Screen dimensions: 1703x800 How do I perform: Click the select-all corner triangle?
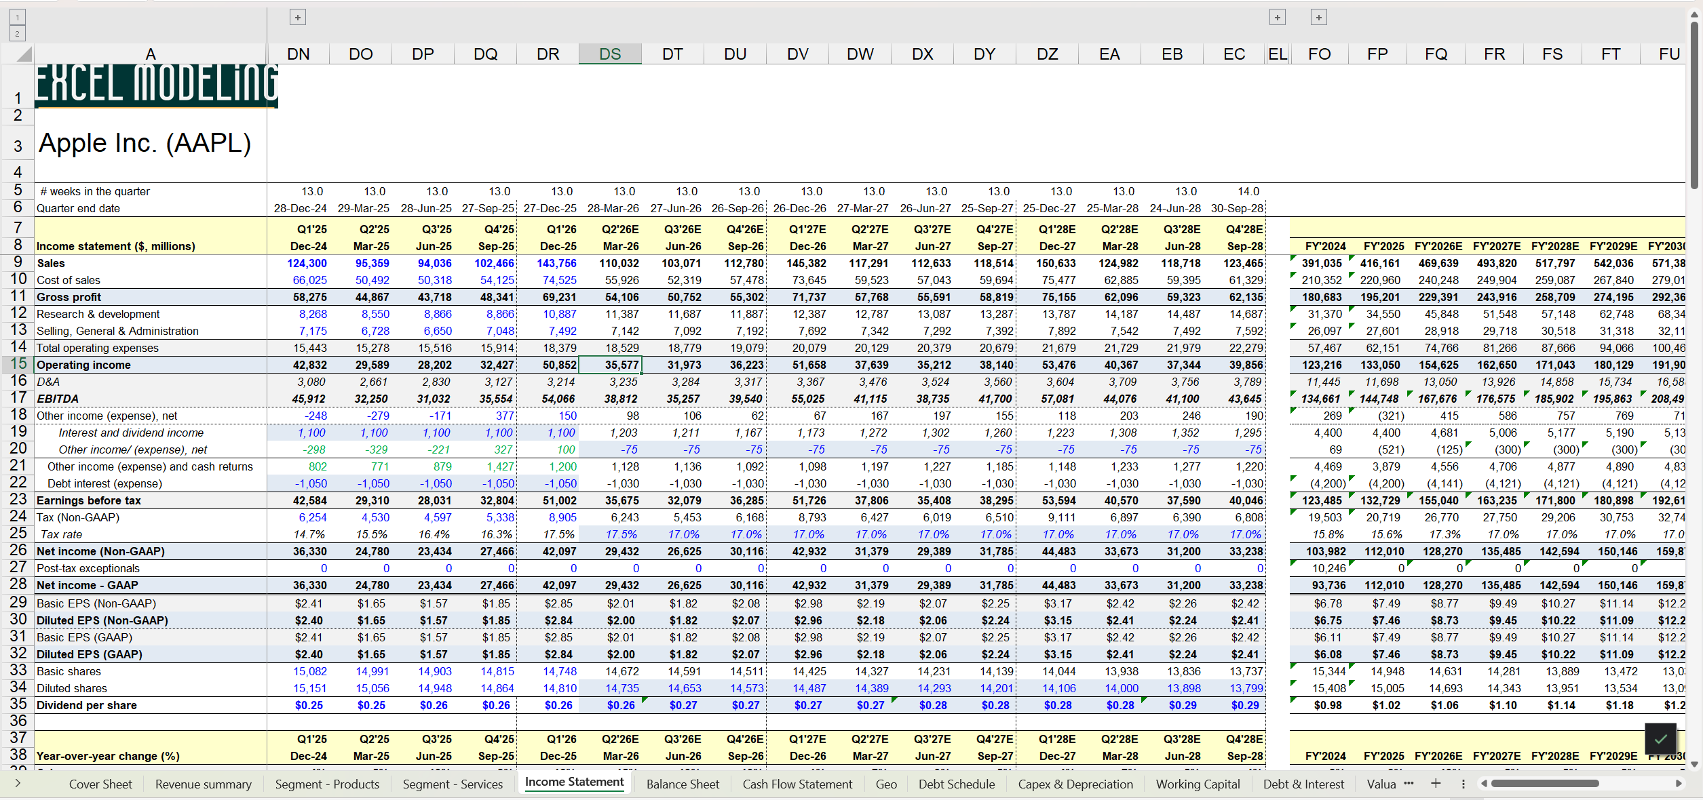24,54
